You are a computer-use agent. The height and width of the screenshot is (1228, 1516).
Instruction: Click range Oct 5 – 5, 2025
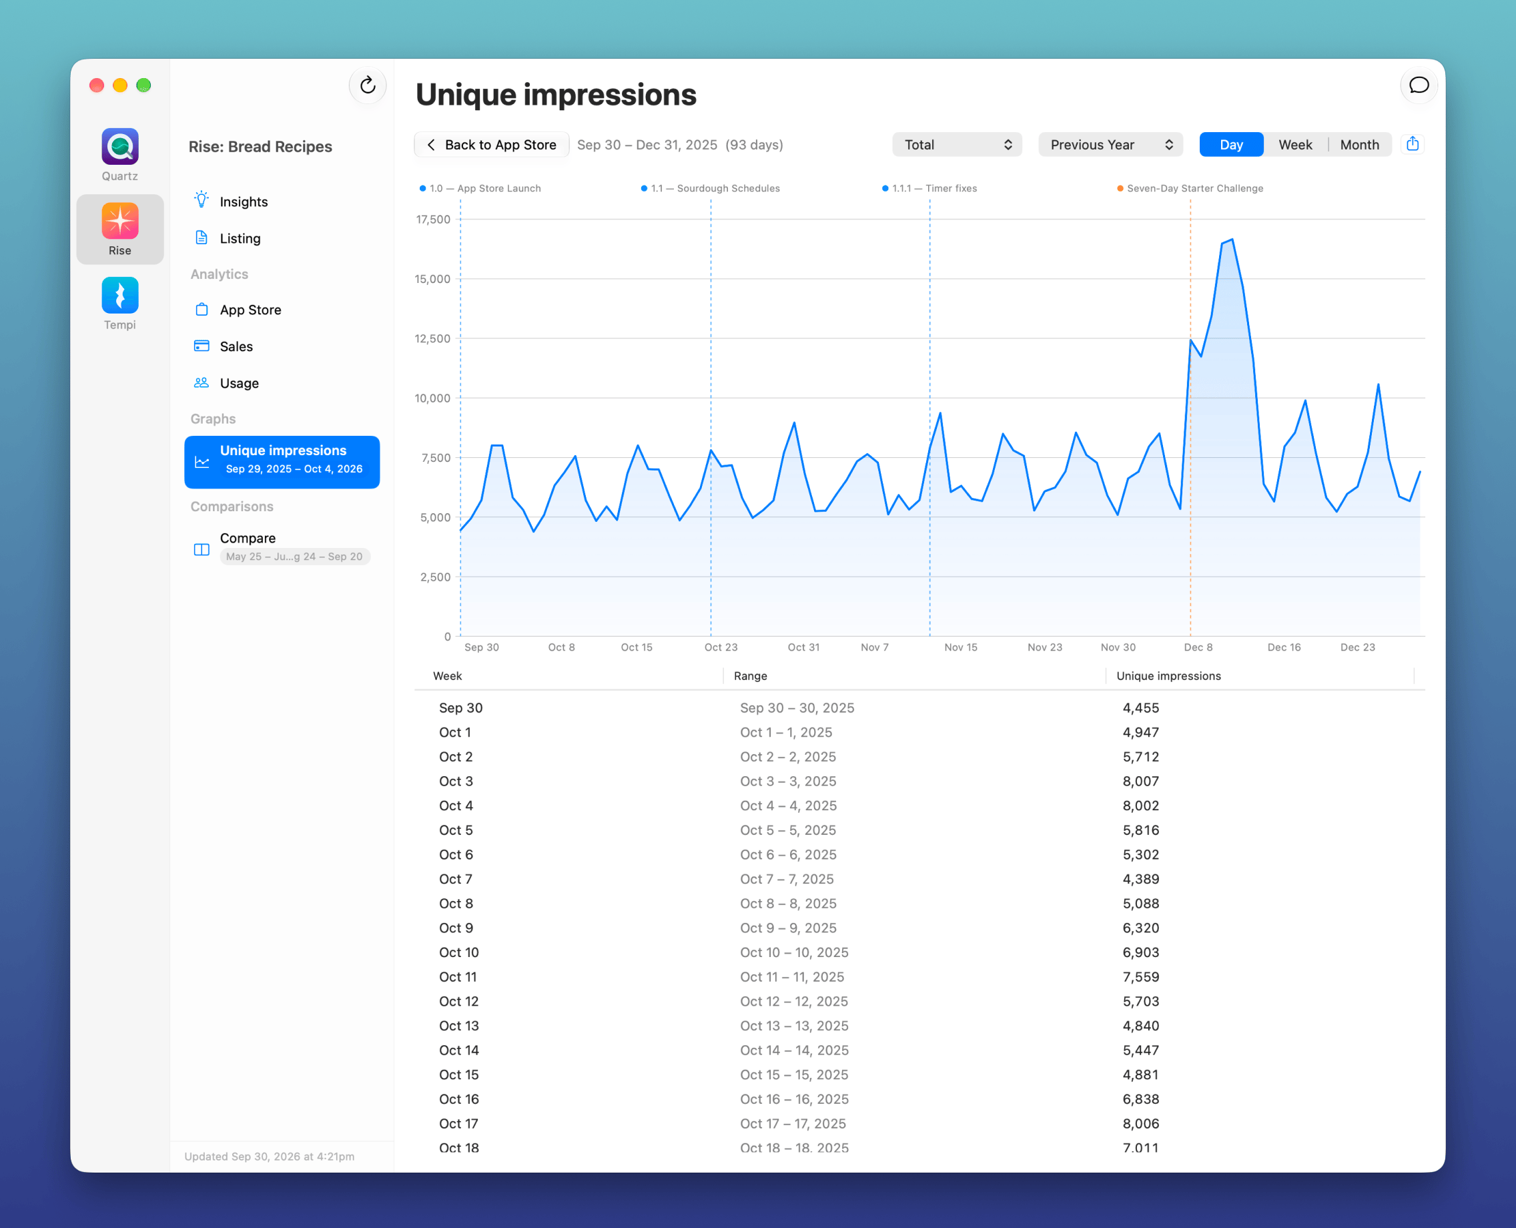(x=788, y=830)
